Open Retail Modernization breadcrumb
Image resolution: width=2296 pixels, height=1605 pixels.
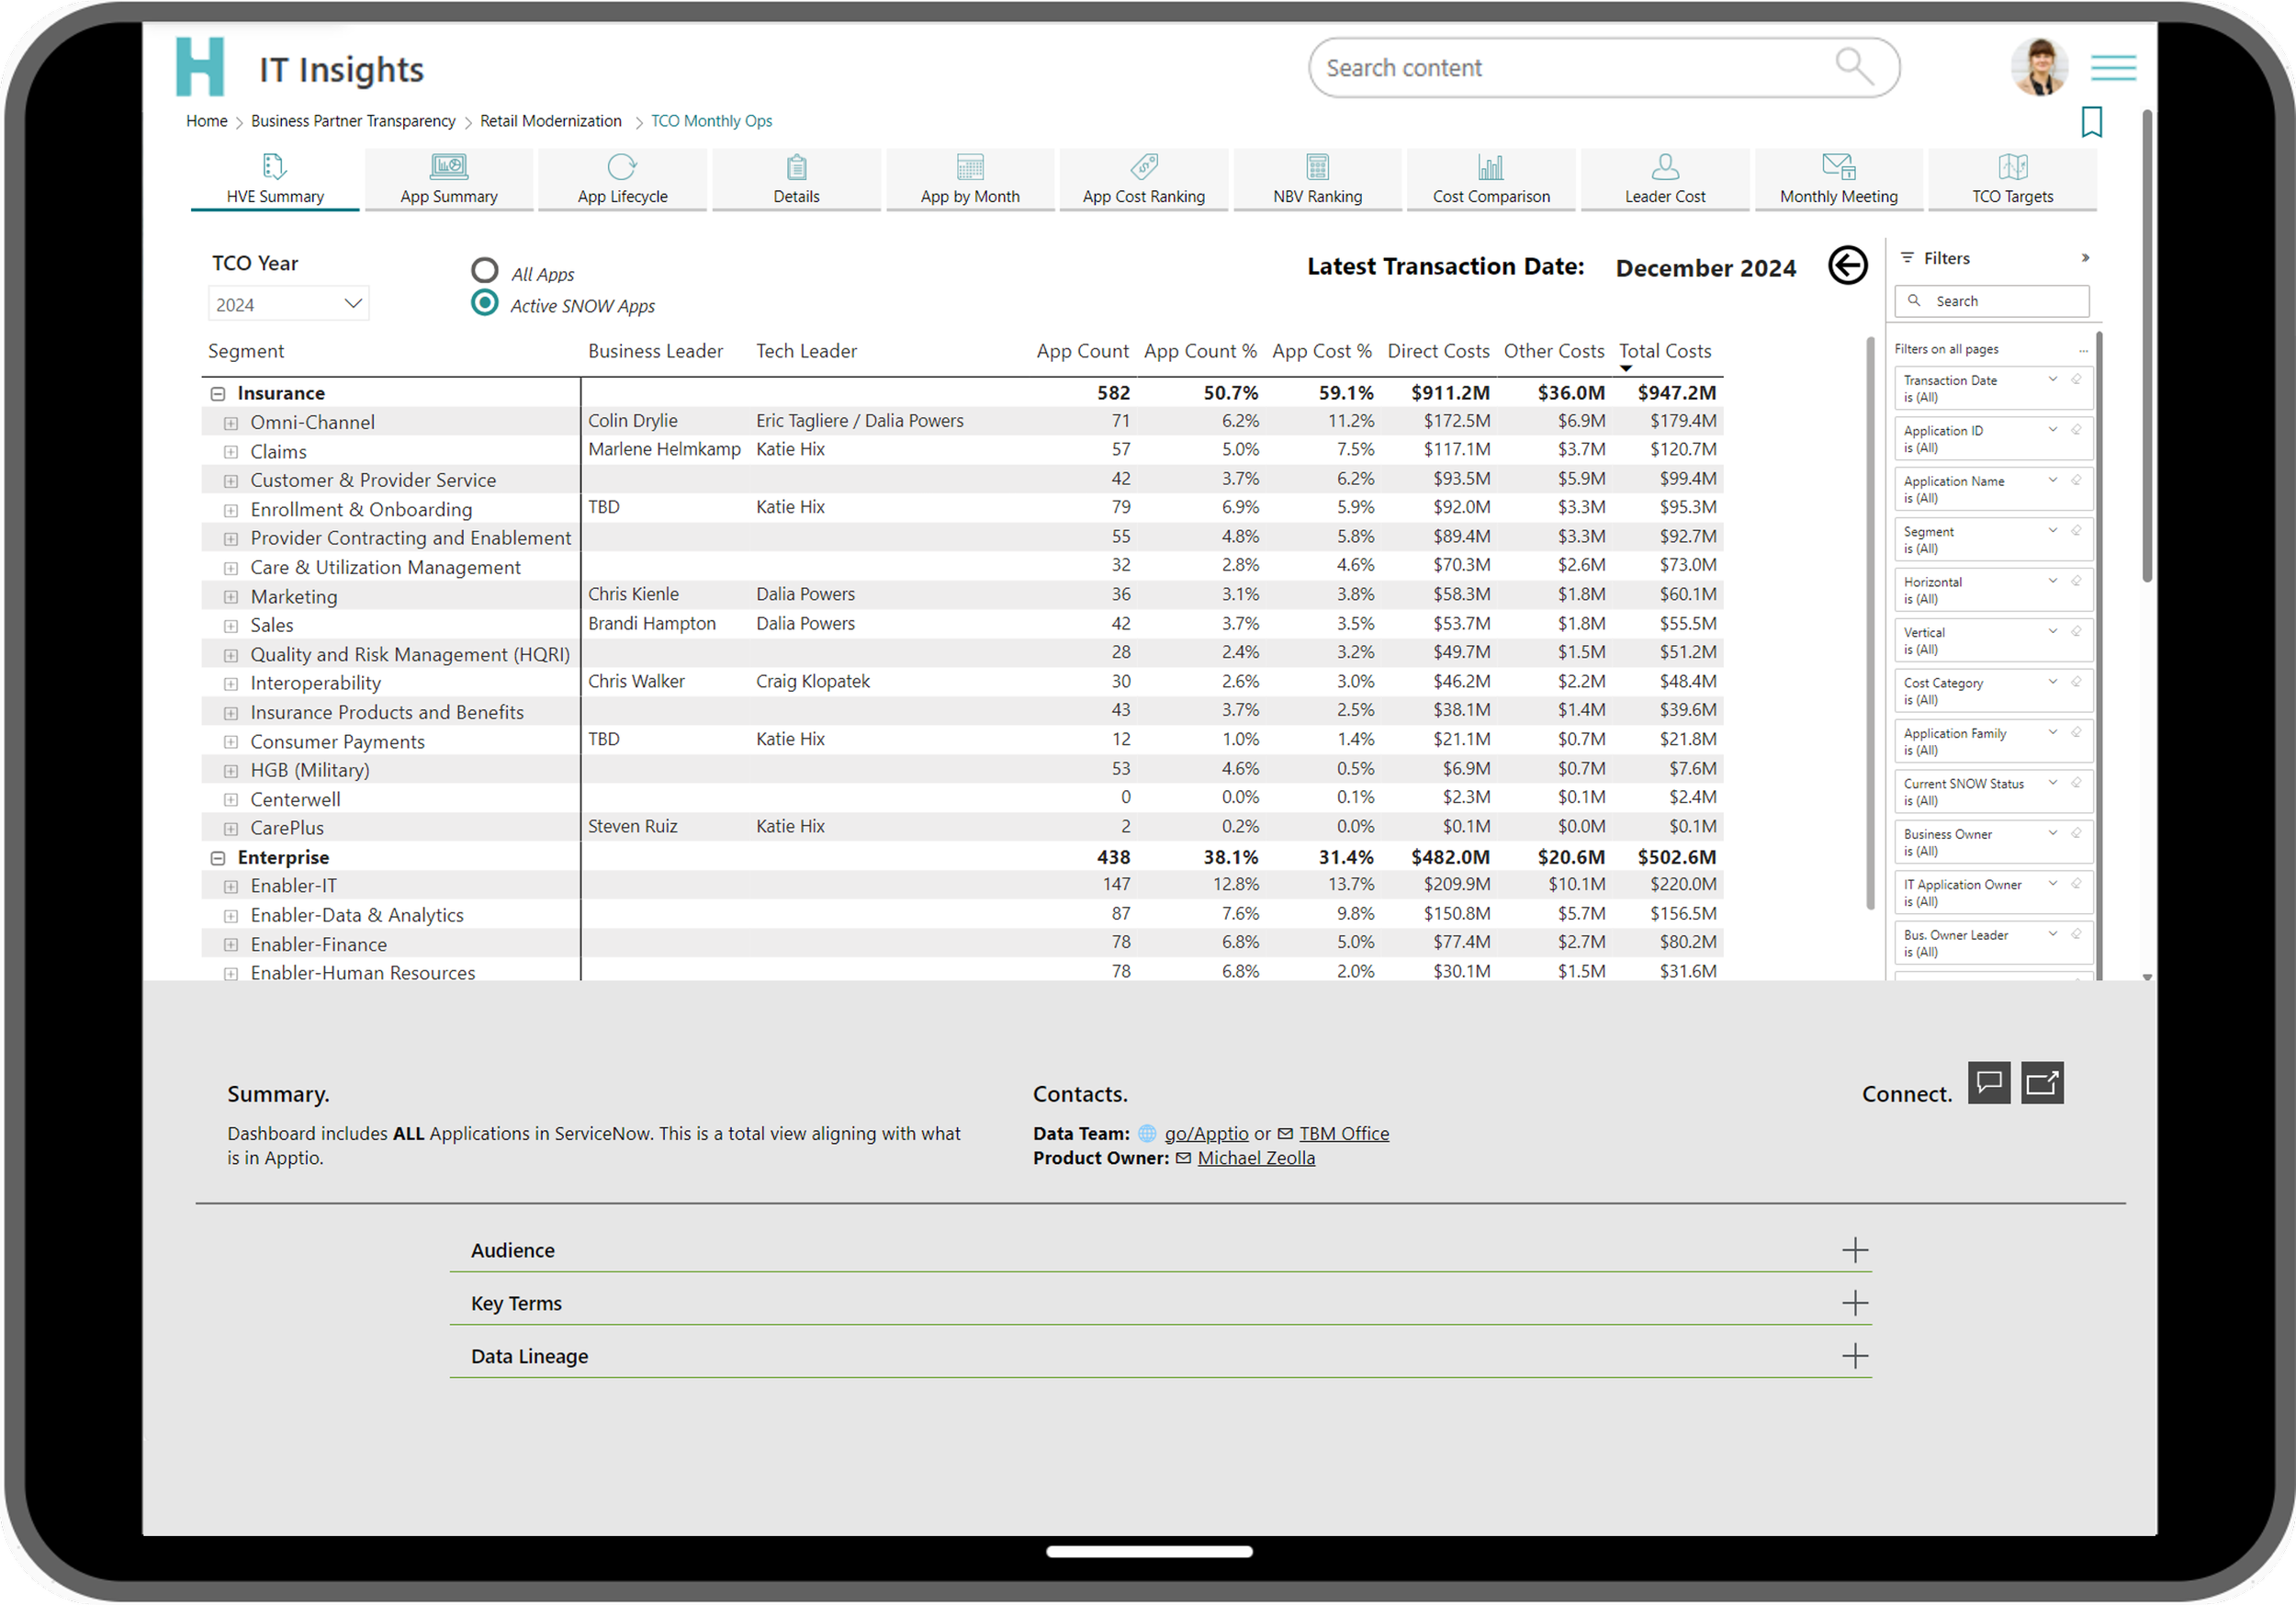pyautogui.click(x=551, y=121)
